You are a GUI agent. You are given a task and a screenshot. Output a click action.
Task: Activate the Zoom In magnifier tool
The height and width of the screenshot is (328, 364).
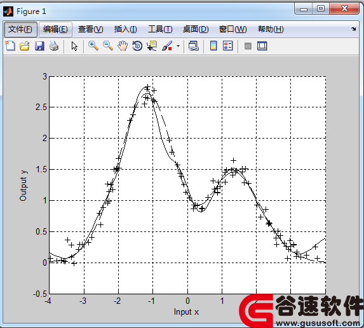[93, 46]
